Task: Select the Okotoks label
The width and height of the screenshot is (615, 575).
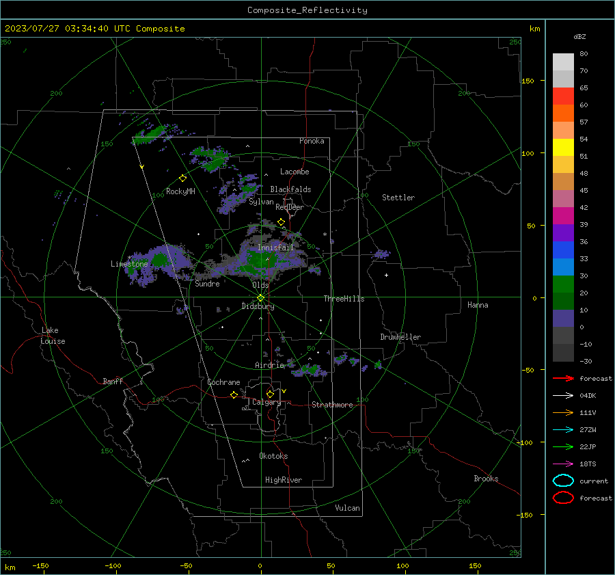Action: 273,456
